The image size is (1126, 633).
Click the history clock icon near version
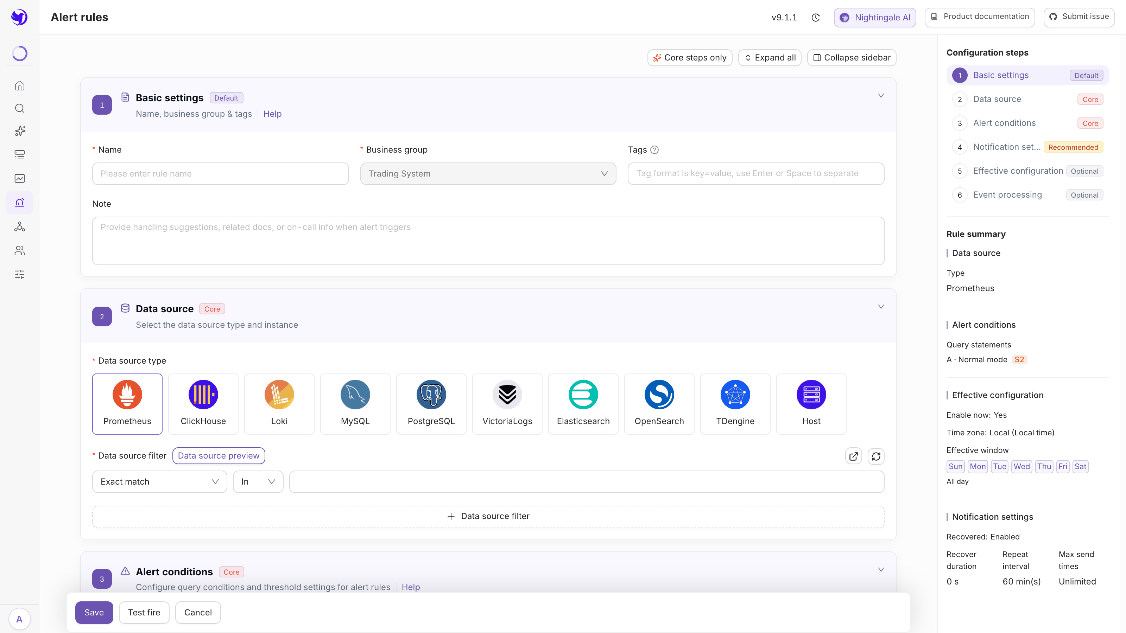(816, 18)
